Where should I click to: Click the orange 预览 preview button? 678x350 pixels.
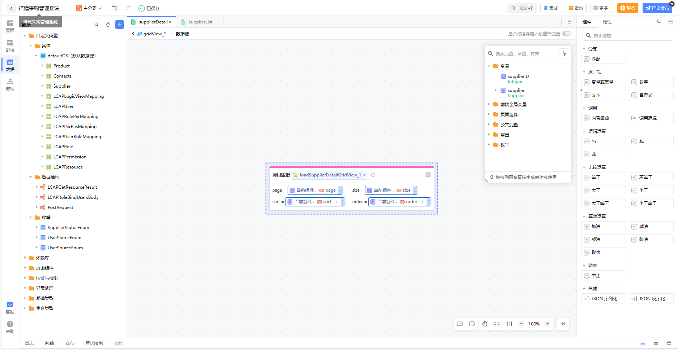(627, 8)
